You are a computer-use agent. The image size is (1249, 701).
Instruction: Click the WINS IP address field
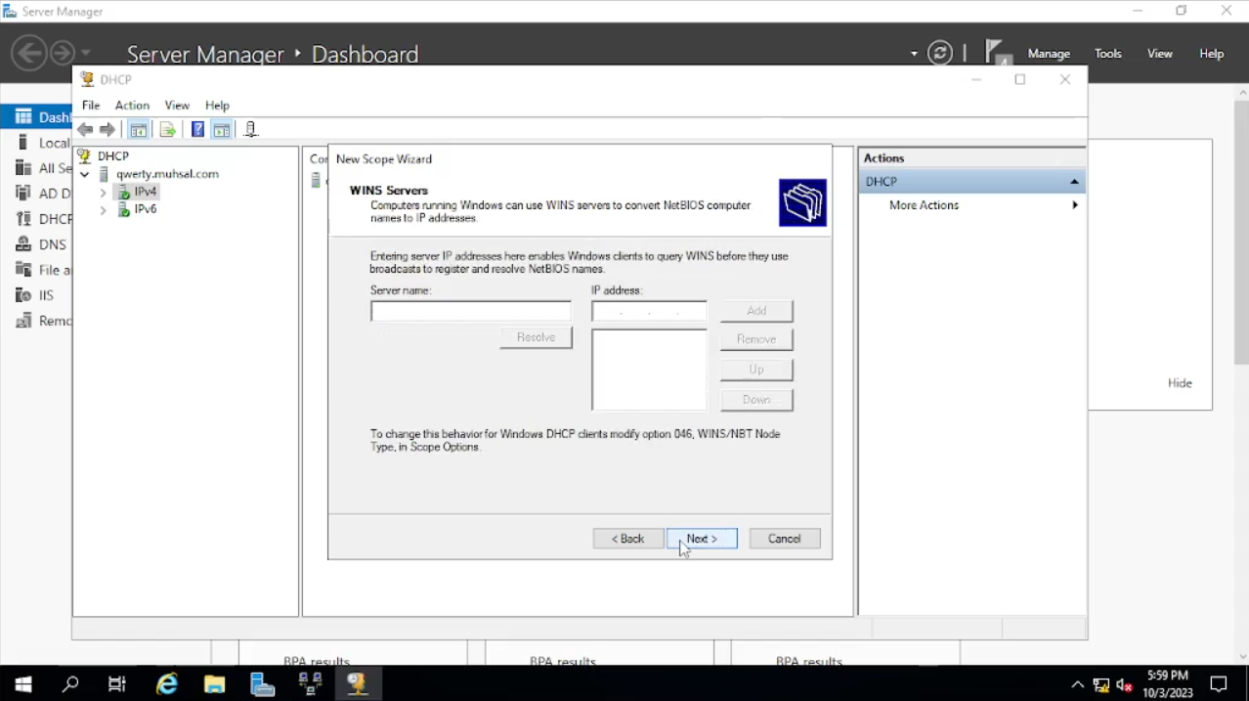649,312
